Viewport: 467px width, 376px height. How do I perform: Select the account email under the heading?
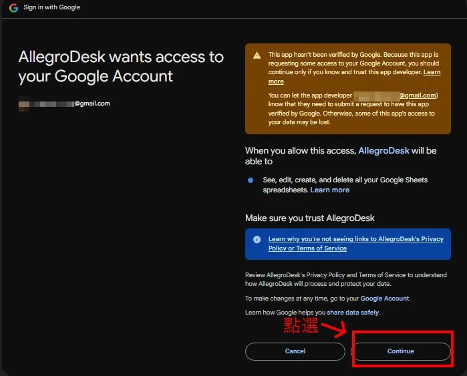tap(65, 104)
